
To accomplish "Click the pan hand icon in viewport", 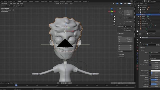I will (114, 19).
